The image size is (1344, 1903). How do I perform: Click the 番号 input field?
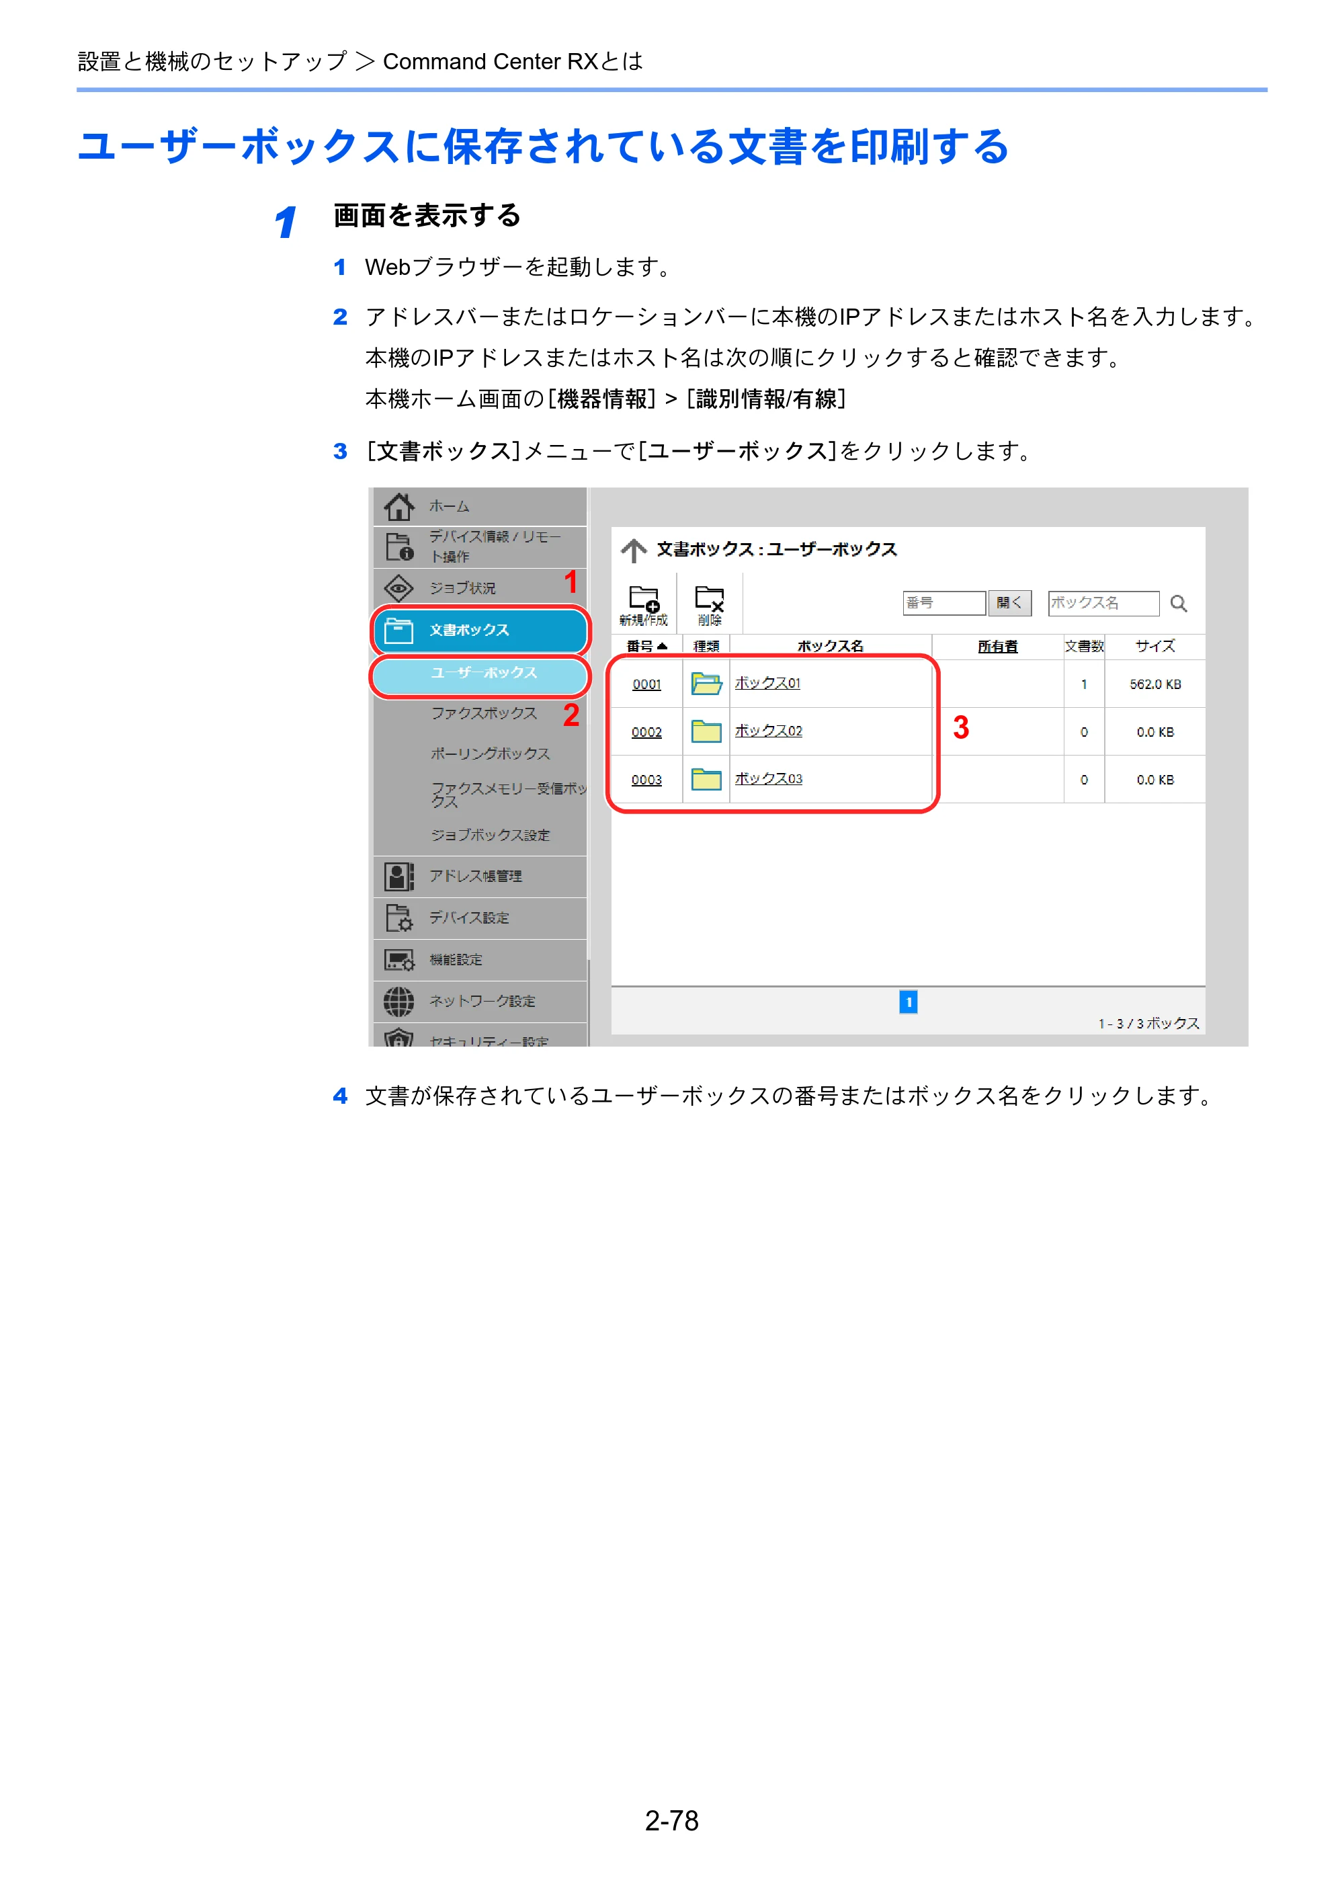(x=945, y=604)
